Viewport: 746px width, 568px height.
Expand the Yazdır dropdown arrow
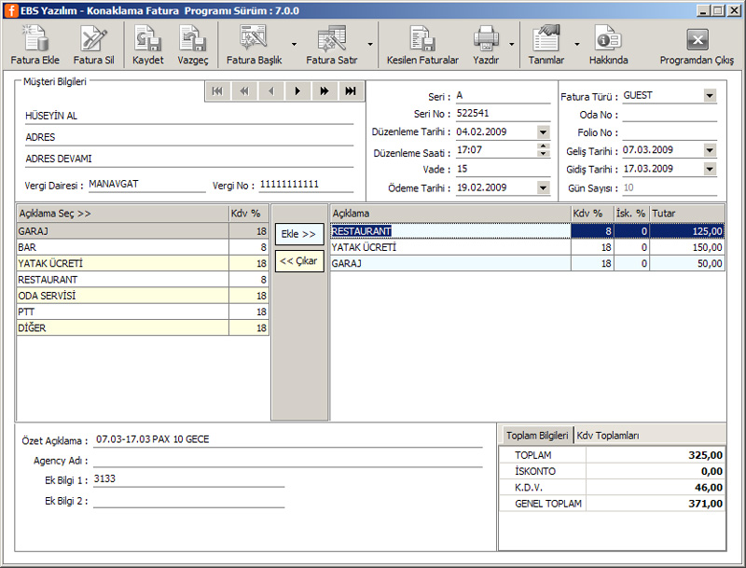tap(512, 44)
